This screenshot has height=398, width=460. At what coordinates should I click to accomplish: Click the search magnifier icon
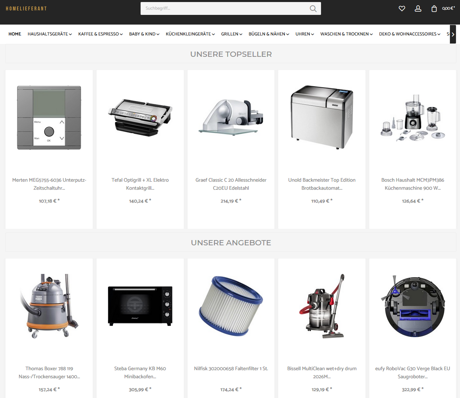click(x=313, y=8)
